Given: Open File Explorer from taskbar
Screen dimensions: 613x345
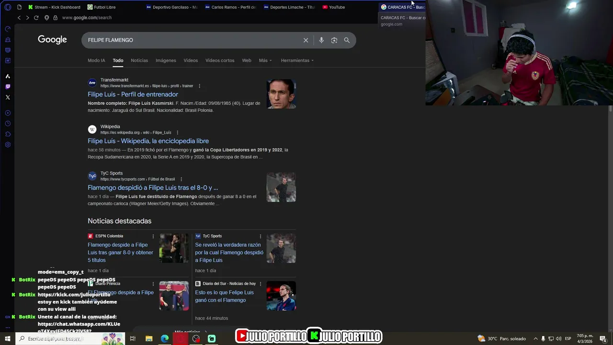Looking at the screenshot, I should tap(149, 339).
